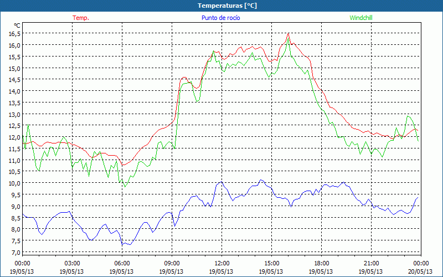Click the 10,0 y-axis value

[x=14, y=183]
